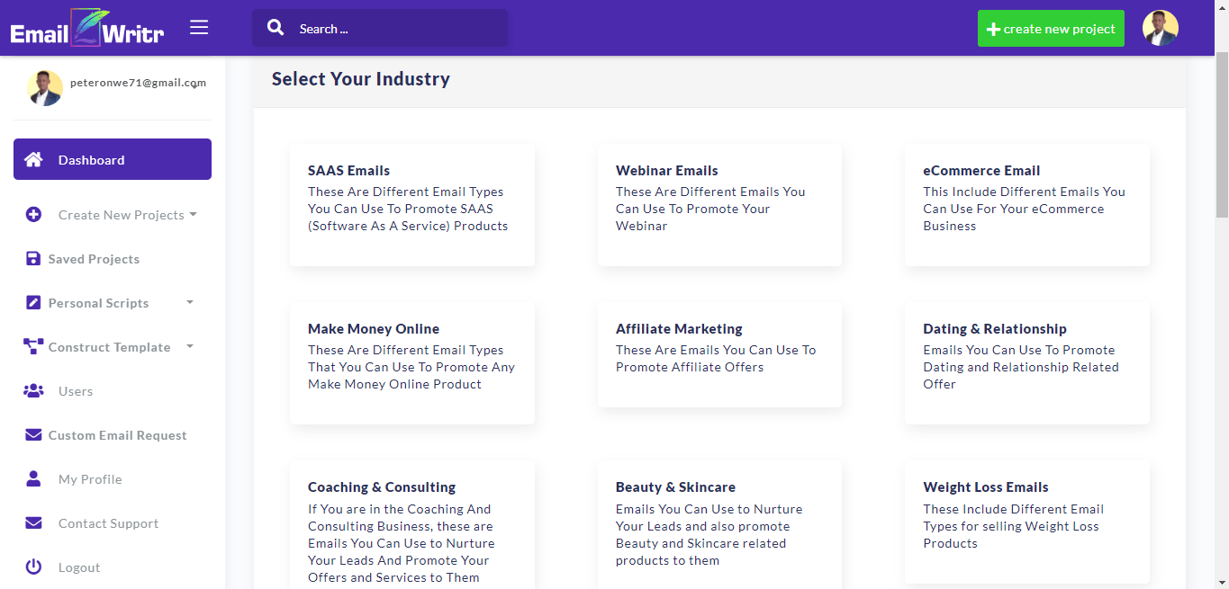
Task: Click the Users group icon
Action: pyautogui.click(x=33, y=391)
